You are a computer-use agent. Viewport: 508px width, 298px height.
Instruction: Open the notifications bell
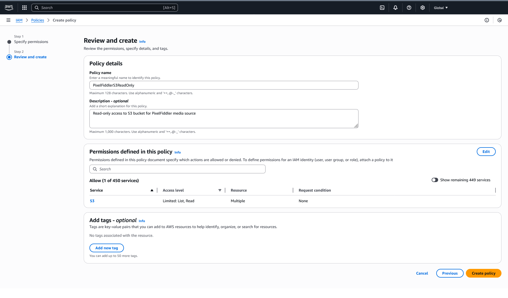(x=395, y=8)
